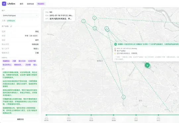The image size is (179, 123).
Task: Jump to the third timeline dot
Action: click(91, 115)
